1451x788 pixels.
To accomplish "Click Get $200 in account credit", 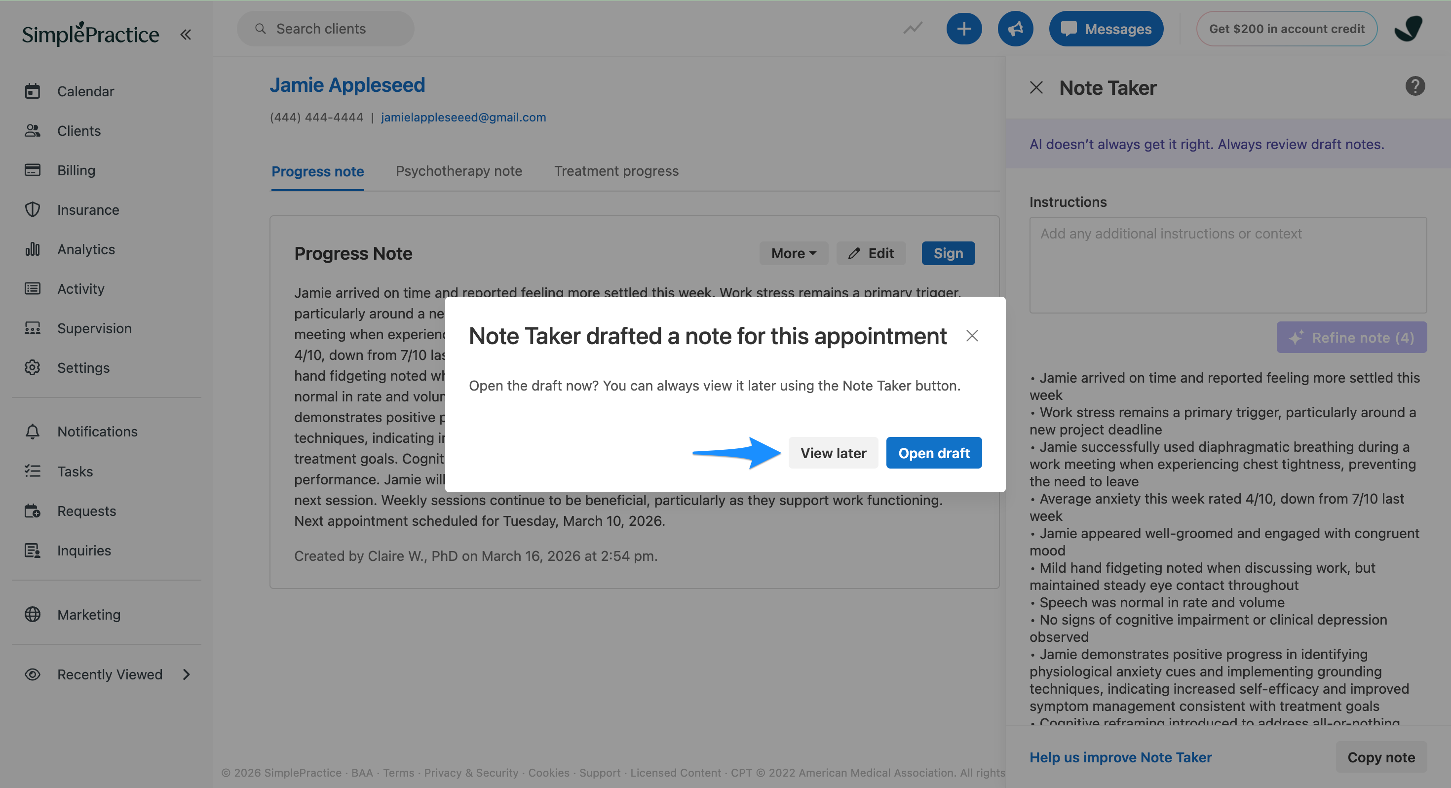I will coord(1287,29).
